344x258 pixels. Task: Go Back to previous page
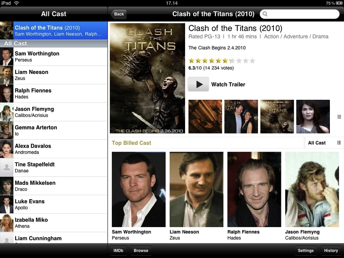click(x=119, y=14)
